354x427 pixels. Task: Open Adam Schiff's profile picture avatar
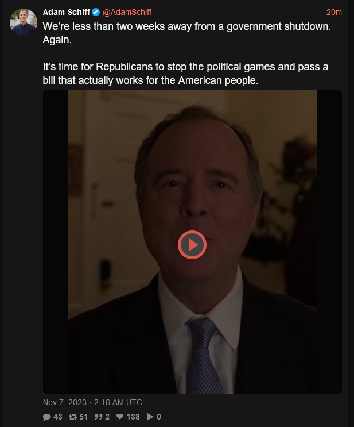(24, 22)
